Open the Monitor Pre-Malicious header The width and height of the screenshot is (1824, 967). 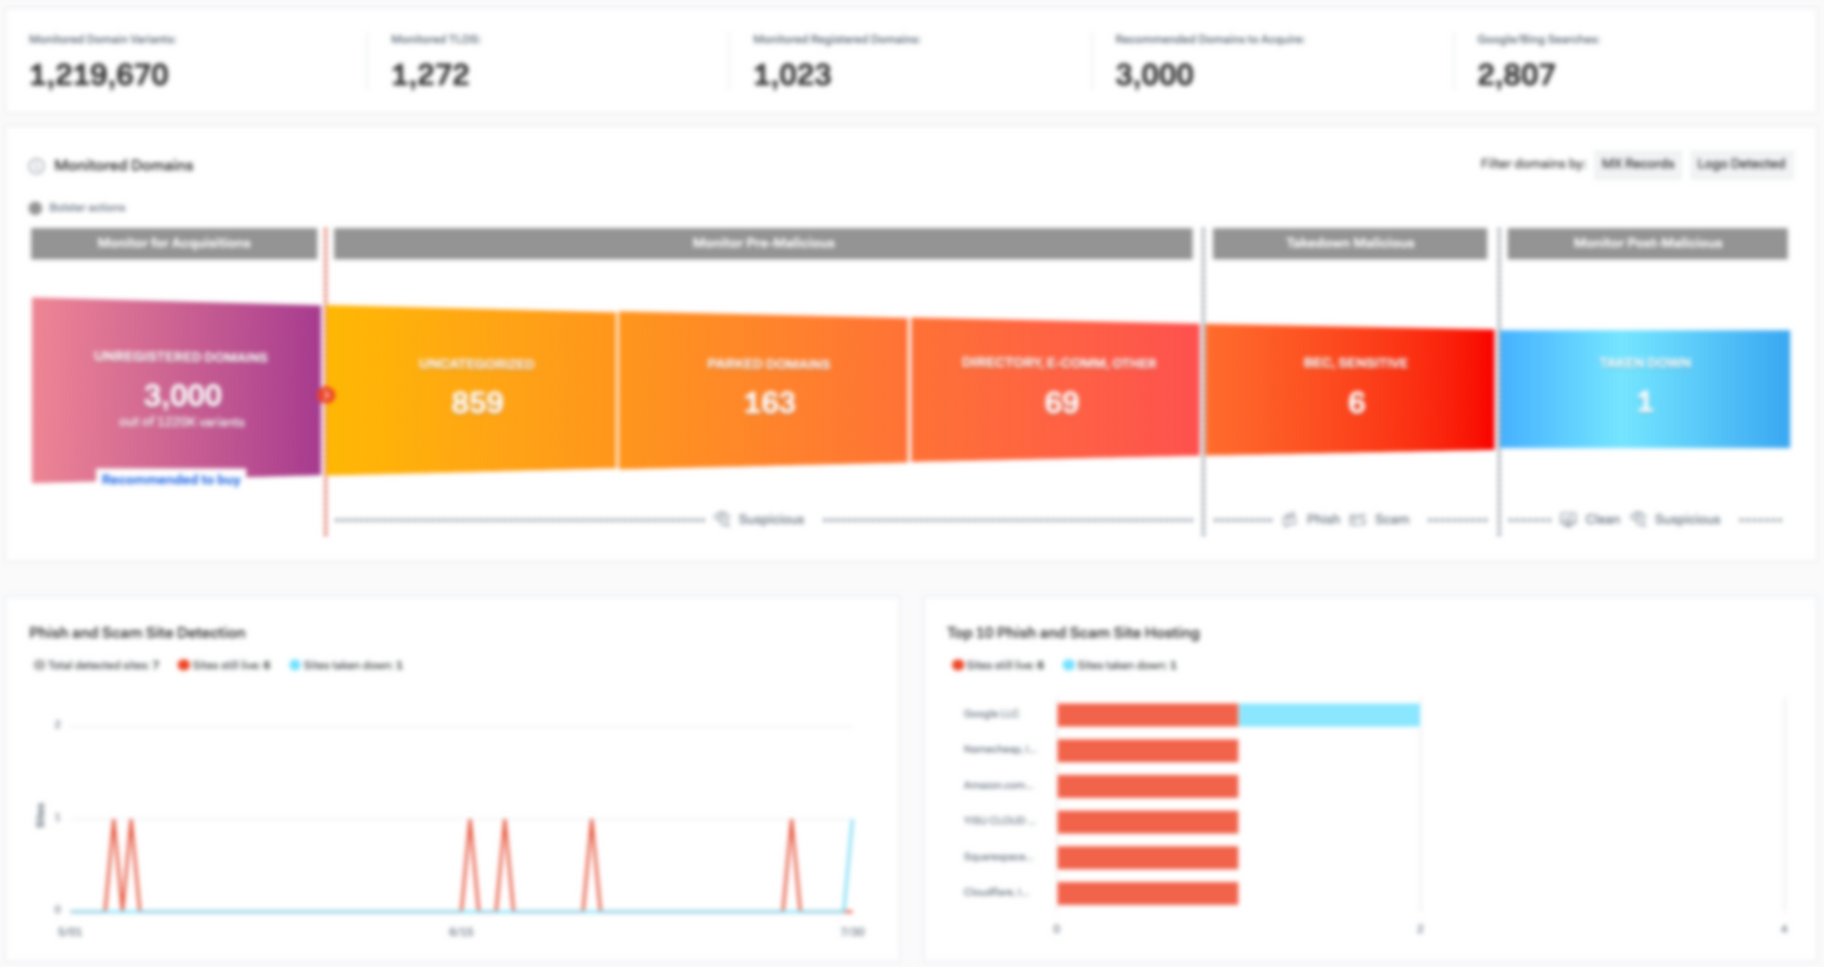[763, 243]
